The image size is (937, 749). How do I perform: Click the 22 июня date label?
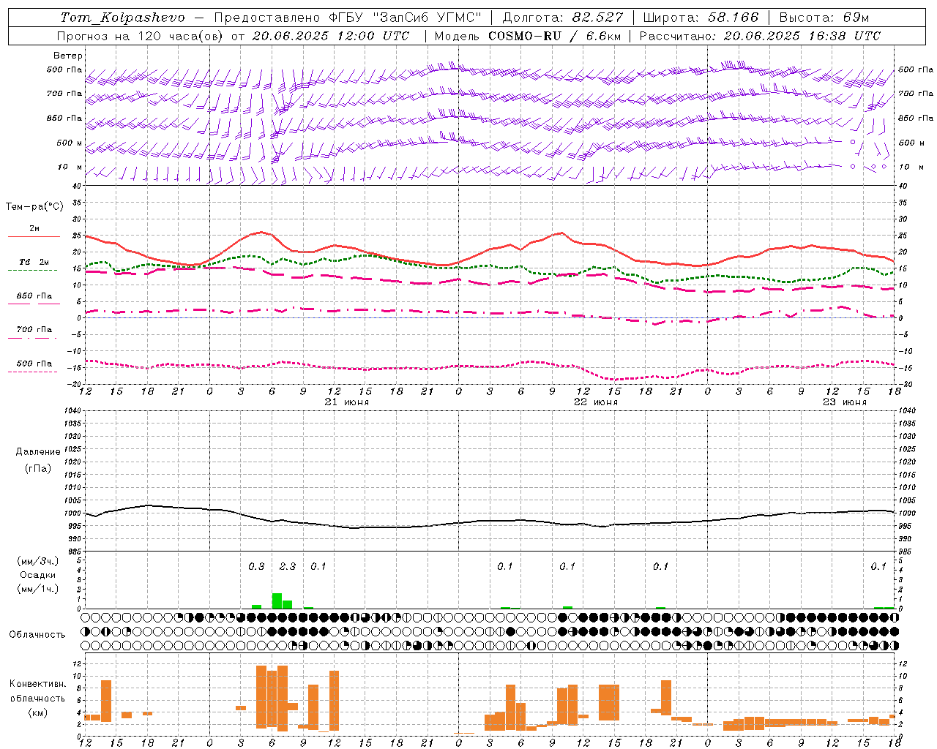pos(595,402)
